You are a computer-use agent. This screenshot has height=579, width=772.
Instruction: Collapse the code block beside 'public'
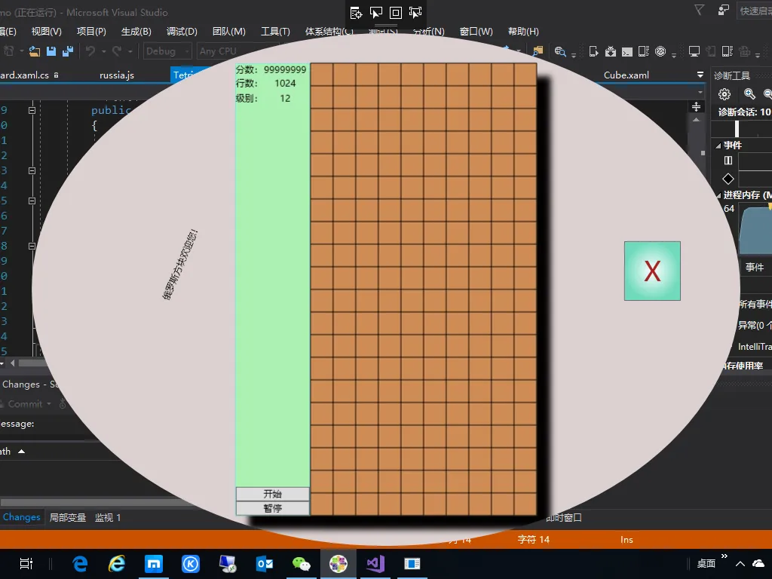pyautogui.click(x=32, y=110)
